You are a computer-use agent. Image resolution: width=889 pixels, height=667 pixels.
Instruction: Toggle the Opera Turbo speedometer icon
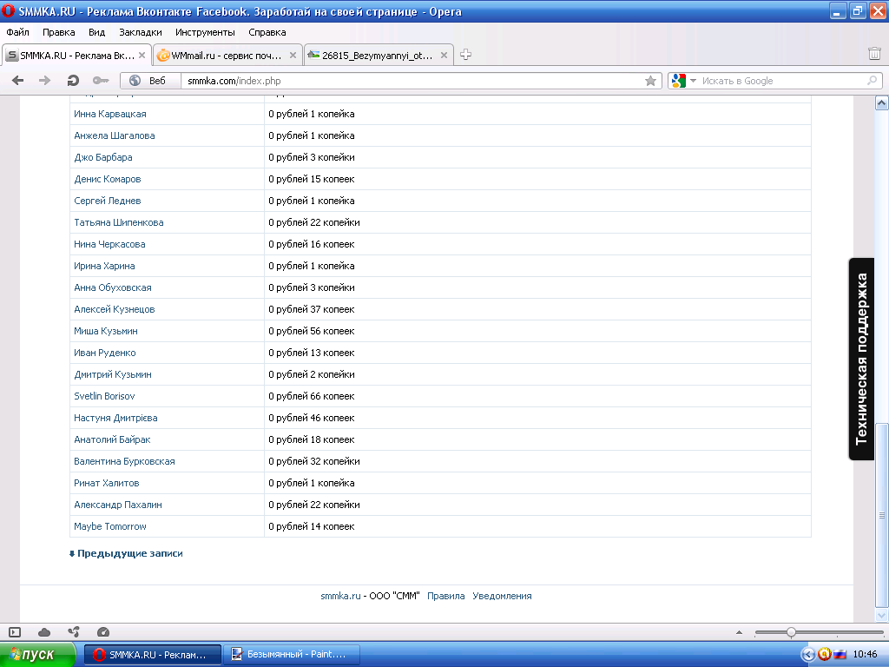tap(102, 632)
